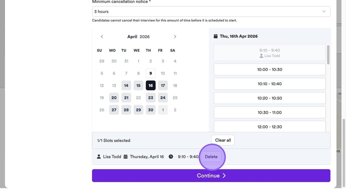Pick the 10:20 - 10:50 slot
The width and height of the screenshot is (346, 193).
point(270,98)
